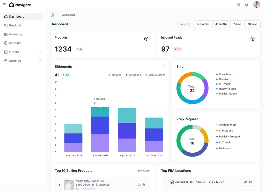Toggle the Outbound legend item
This screenshot has height=191, width=265.
[x=133, y=75]
